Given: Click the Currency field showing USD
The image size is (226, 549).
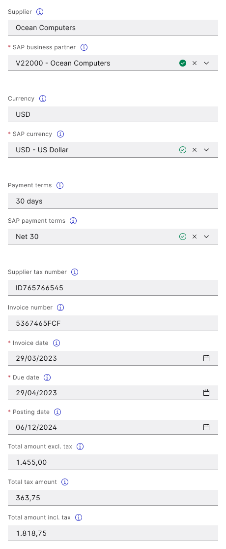Looking at the screenshot, I should pyautogui.click(x=113, y=114).
